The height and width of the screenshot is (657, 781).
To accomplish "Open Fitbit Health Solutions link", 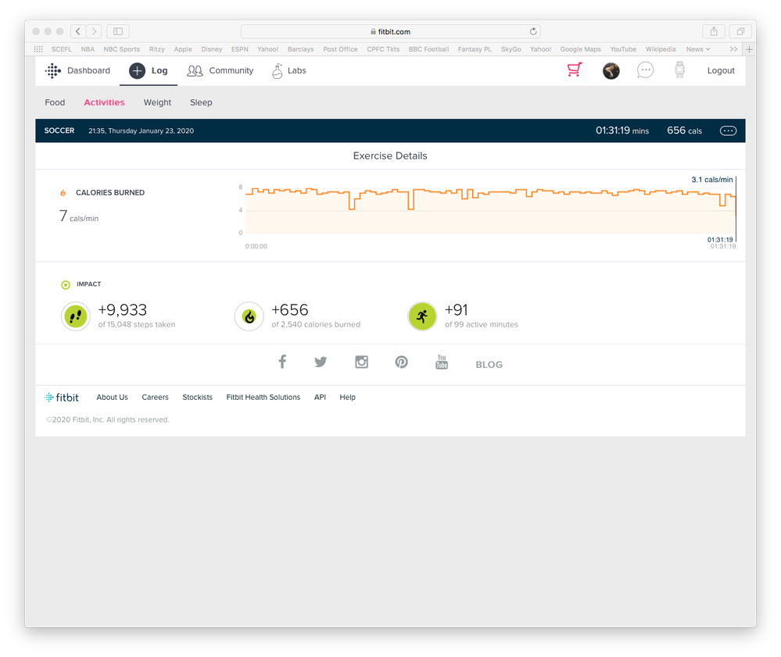I will click(263, 397).
